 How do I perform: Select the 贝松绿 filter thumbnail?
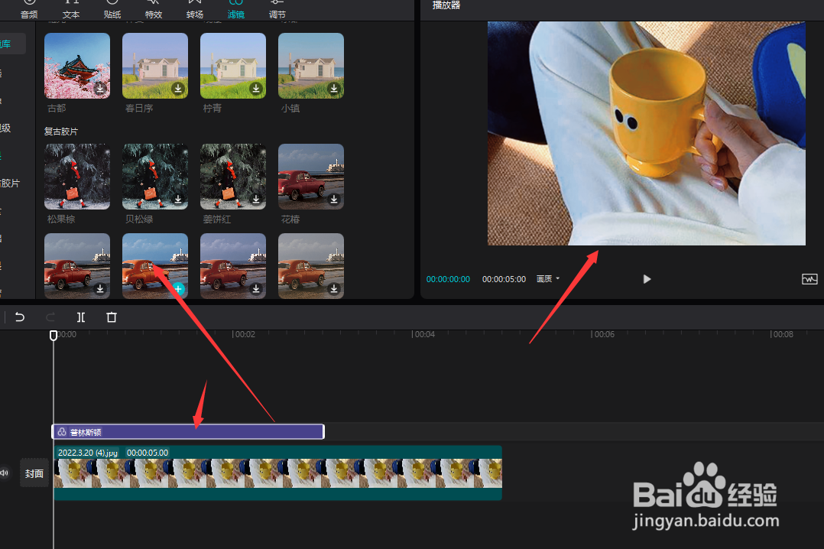(155, 177)
